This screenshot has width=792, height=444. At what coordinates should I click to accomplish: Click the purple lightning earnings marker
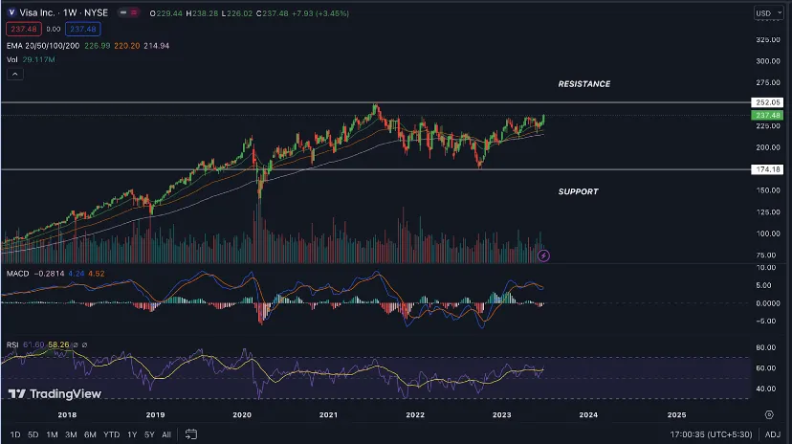(543, 255)
